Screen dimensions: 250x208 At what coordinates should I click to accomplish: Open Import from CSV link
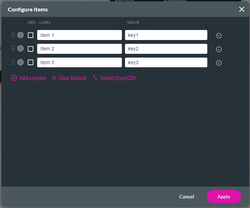[x=118, y=78]
